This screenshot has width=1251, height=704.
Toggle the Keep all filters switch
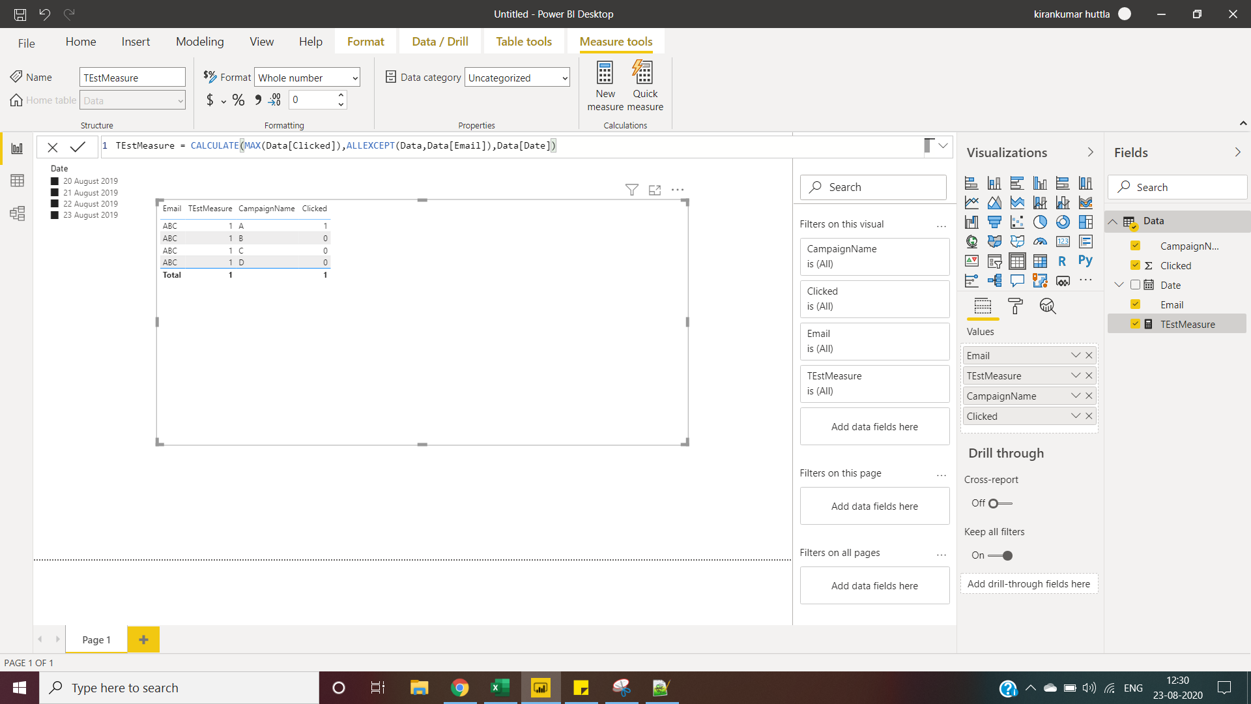(x=999, y=556)
